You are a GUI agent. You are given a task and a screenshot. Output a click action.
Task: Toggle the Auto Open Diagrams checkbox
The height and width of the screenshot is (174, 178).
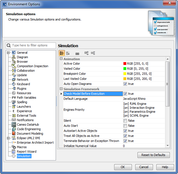[x=125, y=84]
